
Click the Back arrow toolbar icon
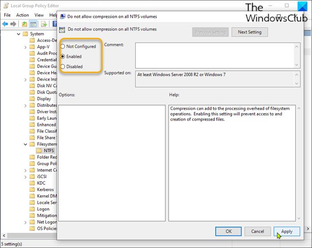[5, 24]
